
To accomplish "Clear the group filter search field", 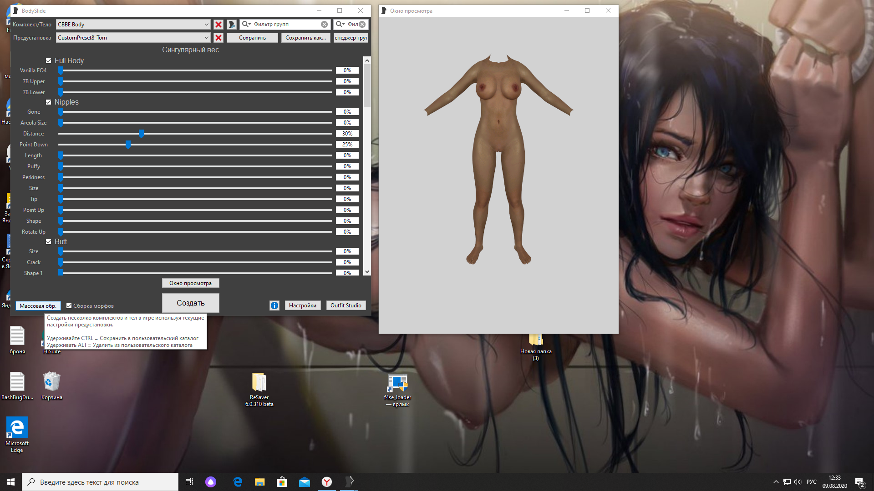I will [x=324, y=25].
